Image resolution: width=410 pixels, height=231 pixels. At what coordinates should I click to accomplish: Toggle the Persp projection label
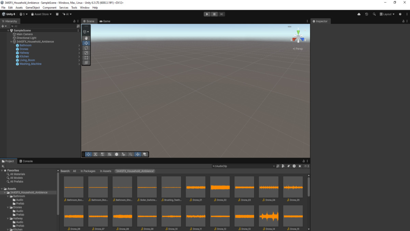298,49
